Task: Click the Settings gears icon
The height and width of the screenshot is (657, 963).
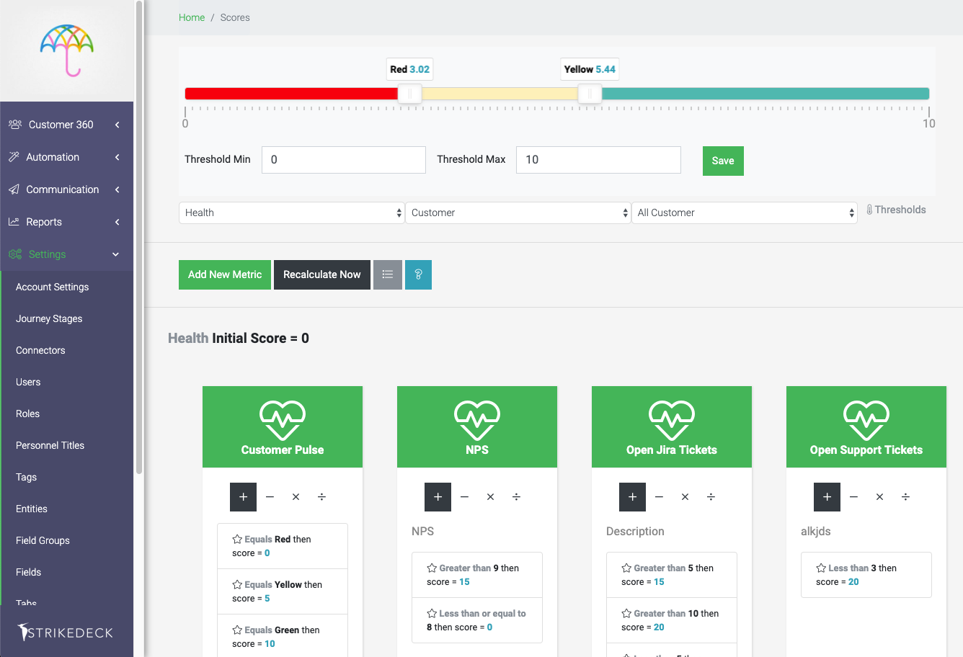Action: 15,254
